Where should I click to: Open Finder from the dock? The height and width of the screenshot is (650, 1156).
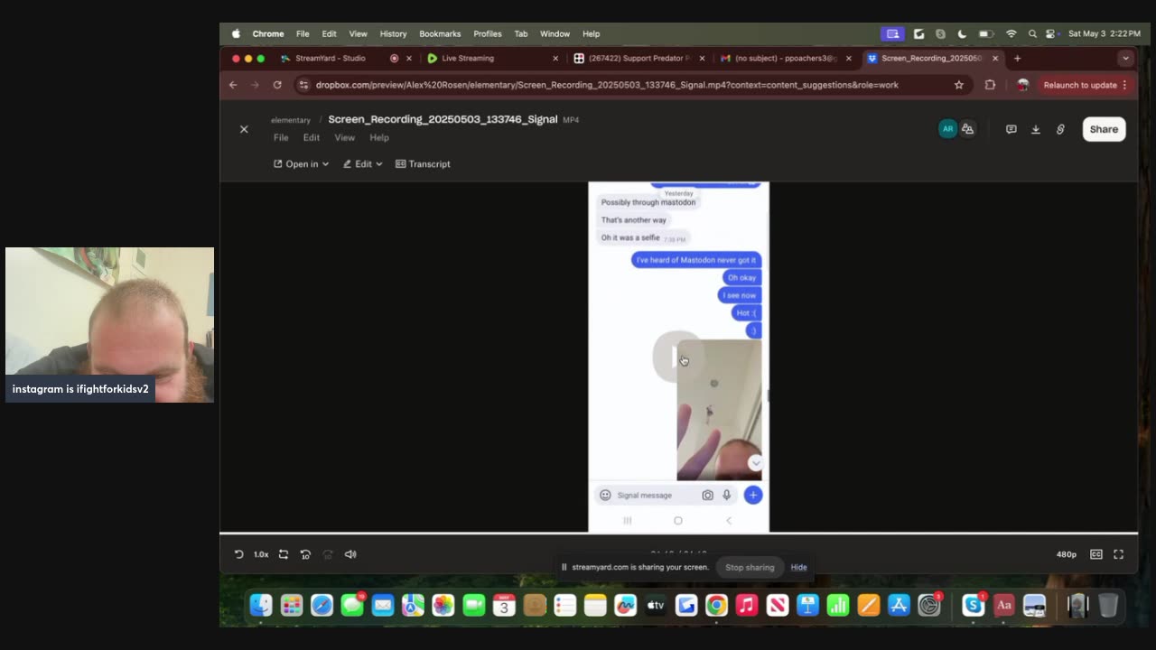pos(261,605)
